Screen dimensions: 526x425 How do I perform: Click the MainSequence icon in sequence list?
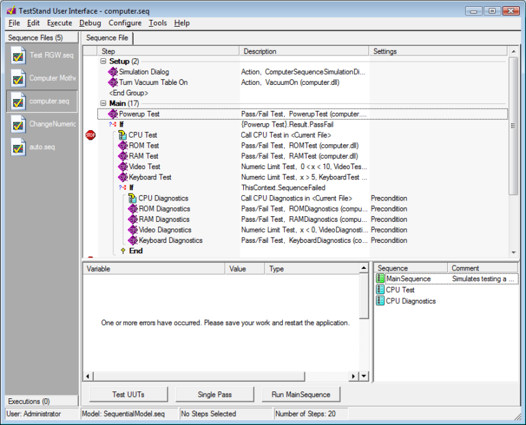pos(381,279)
